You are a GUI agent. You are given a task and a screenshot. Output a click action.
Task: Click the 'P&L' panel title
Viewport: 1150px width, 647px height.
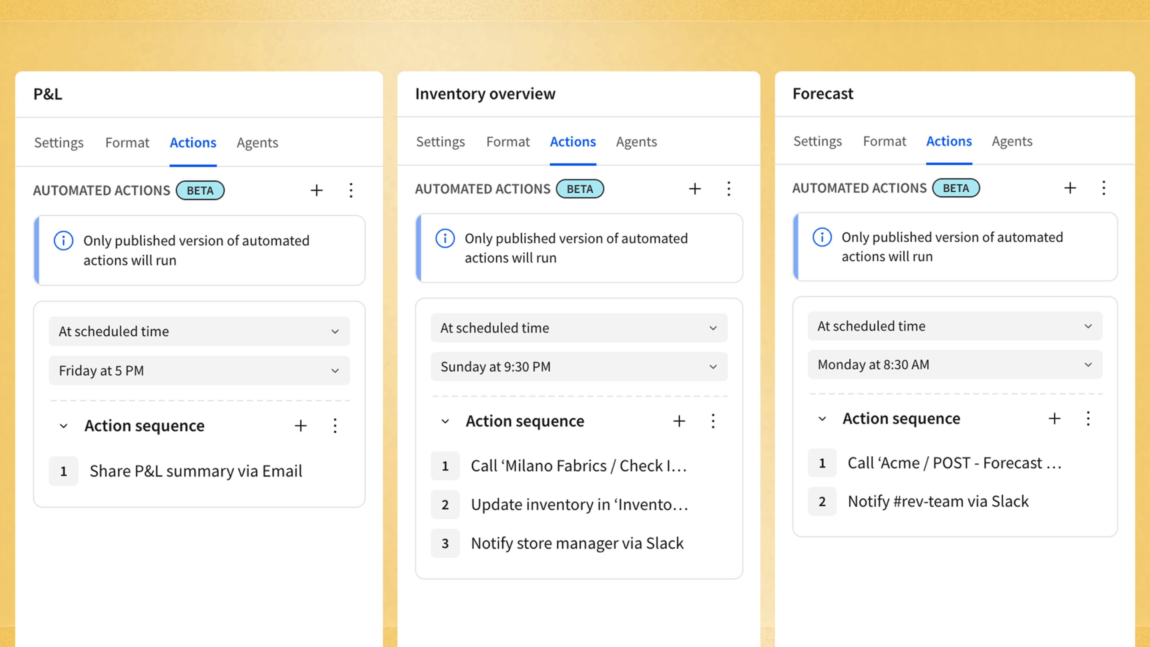coord(48,94)
